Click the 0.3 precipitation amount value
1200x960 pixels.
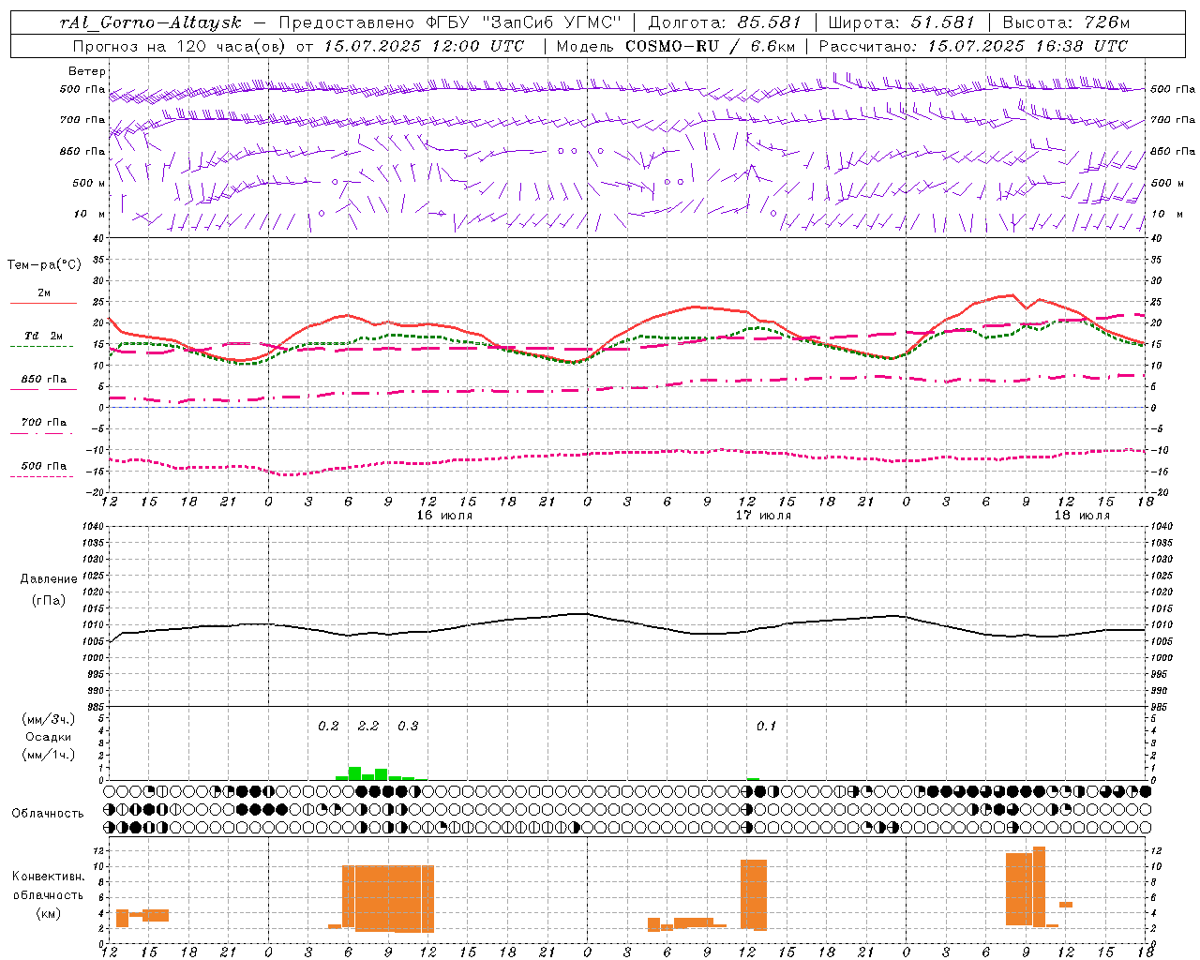pos(408,727)
